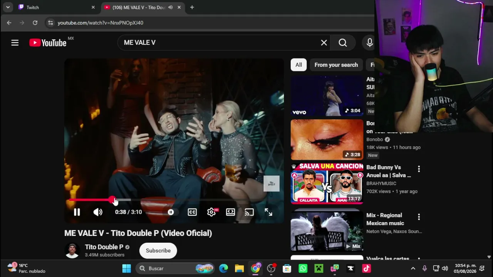
Task: Open a new browser tab
Action: pyautogui.click(x=192, y=7)
